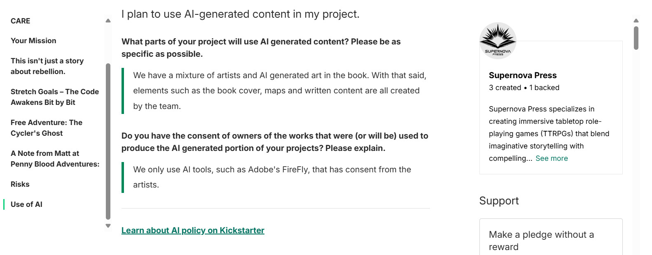Select the Use of AI section

pos(26,204)
